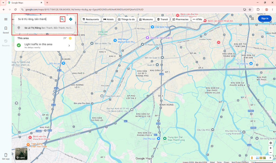Select Đại học Kinh tế UEH marker

pyautogui.click(x=132, y=110)
